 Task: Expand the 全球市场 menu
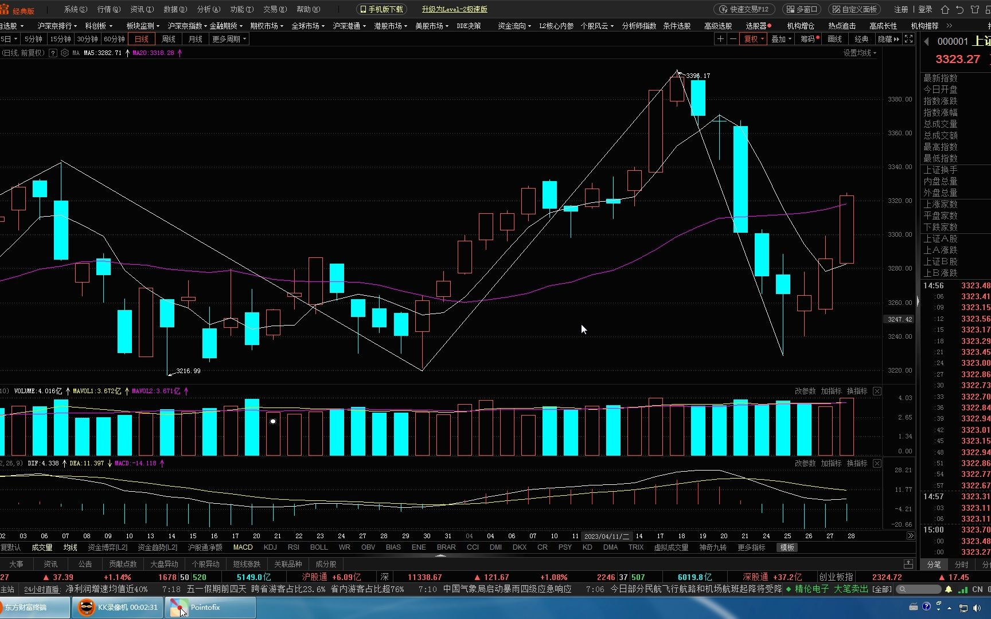tap(308, 26)
